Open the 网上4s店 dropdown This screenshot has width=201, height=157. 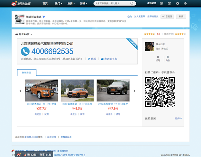click(24, 34)
